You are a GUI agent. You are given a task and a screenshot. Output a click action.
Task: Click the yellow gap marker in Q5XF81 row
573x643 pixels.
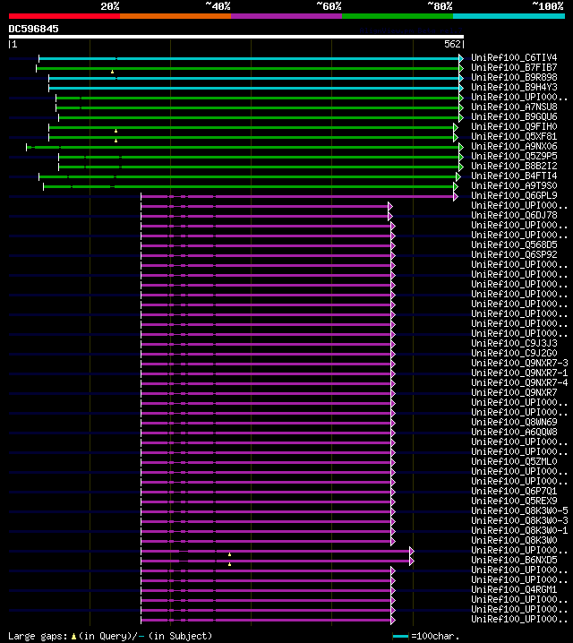[116, 141]
